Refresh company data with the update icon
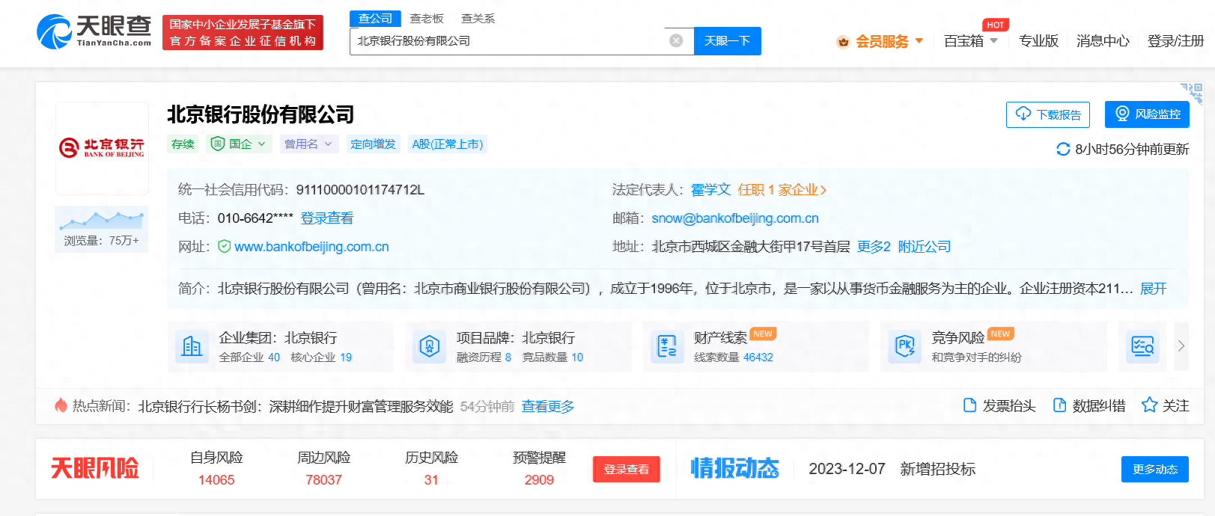 point(1062,149)
